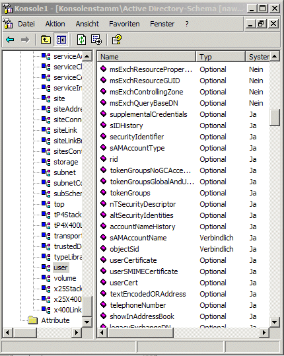Click the attribute icon for sAMAccountName
The image size is (284, 356).
click(x=103, y=238)
